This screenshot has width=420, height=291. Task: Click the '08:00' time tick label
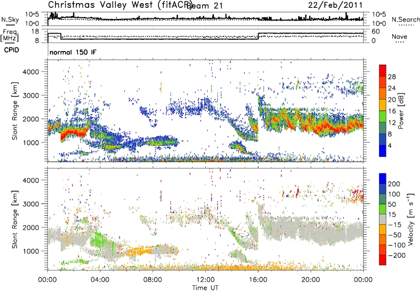[x=153, y=280]
